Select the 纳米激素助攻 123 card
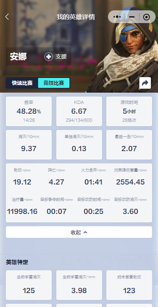This screenshot has height=307, width=158. 129,285
